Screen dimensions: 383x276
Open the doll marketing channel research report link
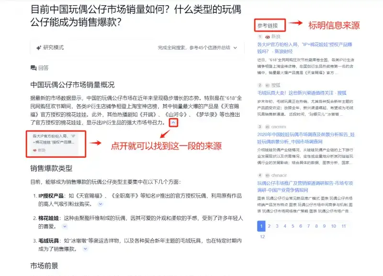[x=305, y=187]
